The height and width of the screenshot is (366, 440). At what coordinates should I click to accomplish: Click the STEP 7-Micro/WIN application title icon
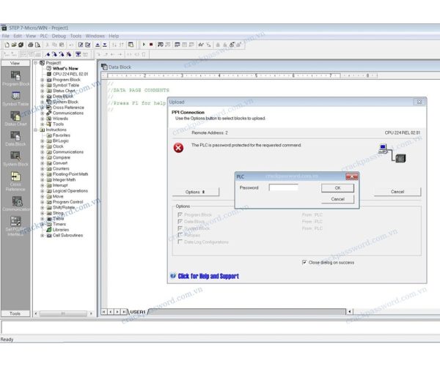[x=4, y=28]
